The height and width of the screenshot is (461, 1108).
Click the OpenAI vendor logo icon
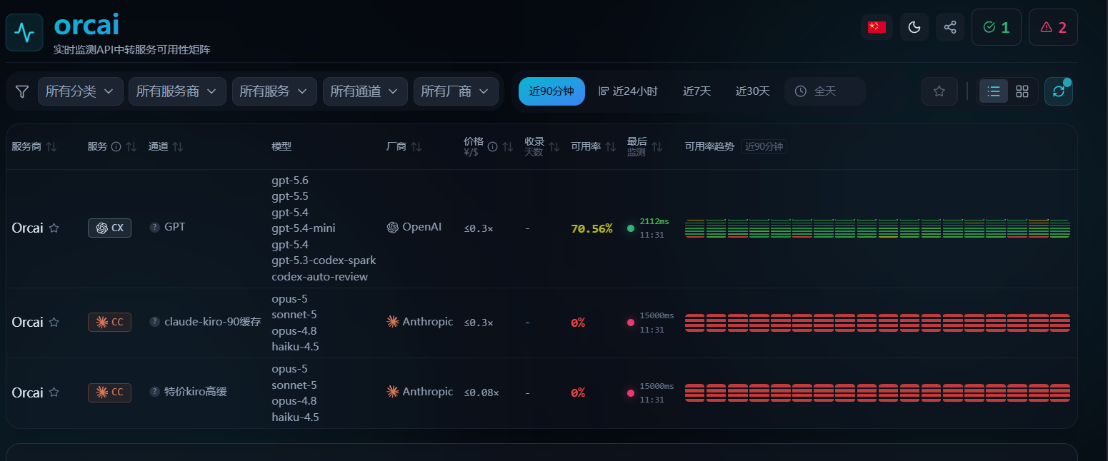[392, 227]
